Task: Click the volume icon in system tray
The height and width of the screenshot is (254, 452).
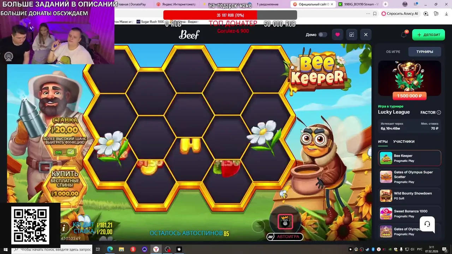Action: point(413,249)
